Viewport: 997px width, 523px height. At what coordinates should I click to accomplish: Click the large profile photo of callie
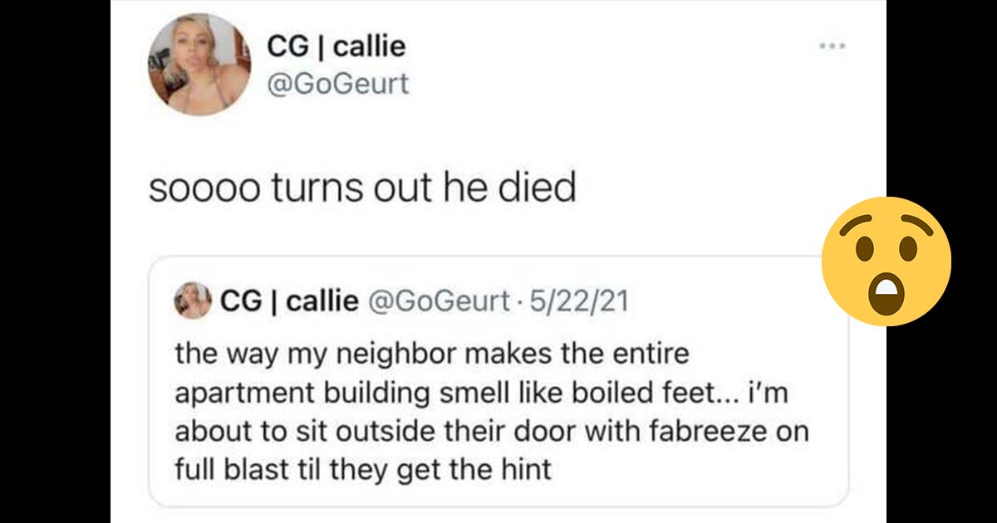199,65
